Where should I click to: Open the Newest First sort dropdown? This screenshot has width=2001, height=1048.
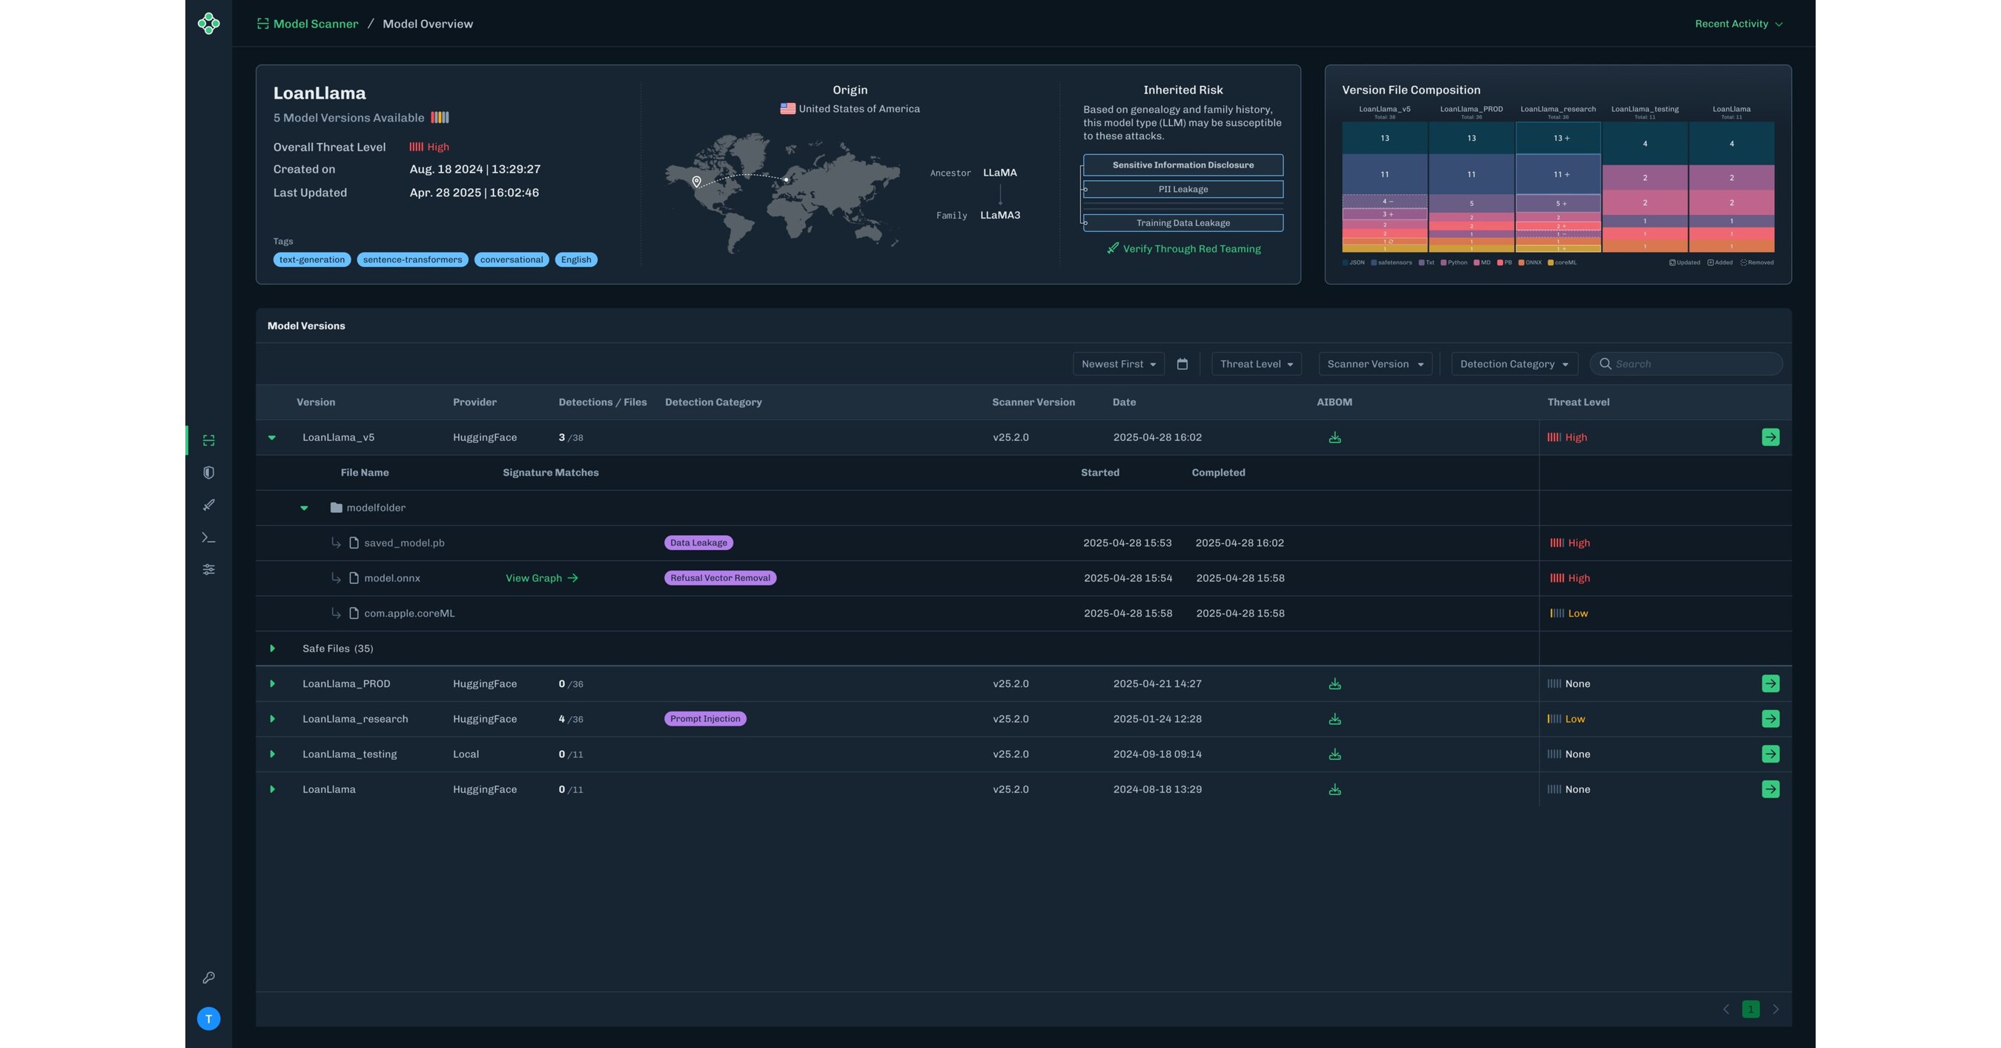tap(1119, 364)
